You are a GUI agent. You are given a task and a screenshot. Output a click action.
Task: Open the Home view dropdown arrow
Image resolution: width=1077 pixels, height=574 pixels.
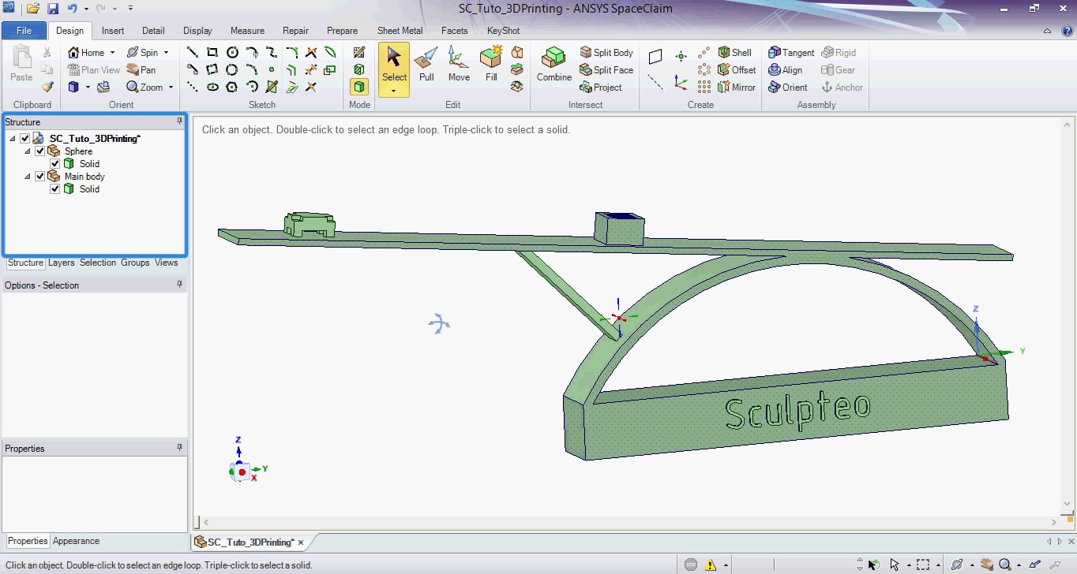click(112, 53)
